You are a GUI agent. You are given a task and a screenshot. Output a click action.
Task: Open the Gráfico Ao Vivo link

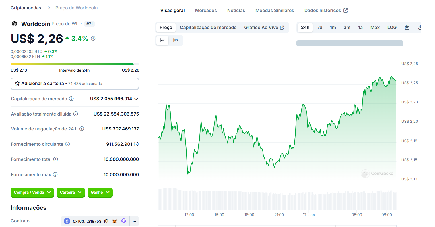point(264,28)
